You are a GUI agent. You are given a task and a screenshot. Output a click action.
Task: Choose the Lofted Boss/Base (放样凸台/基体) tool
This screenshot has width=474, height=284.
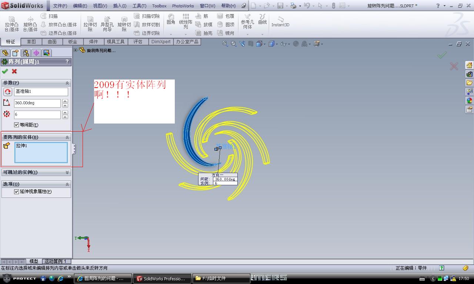tap(59, 25)
